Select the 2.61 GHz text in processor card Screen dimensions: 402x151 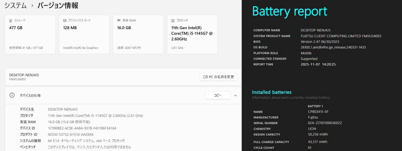click(x=177, y=48)
